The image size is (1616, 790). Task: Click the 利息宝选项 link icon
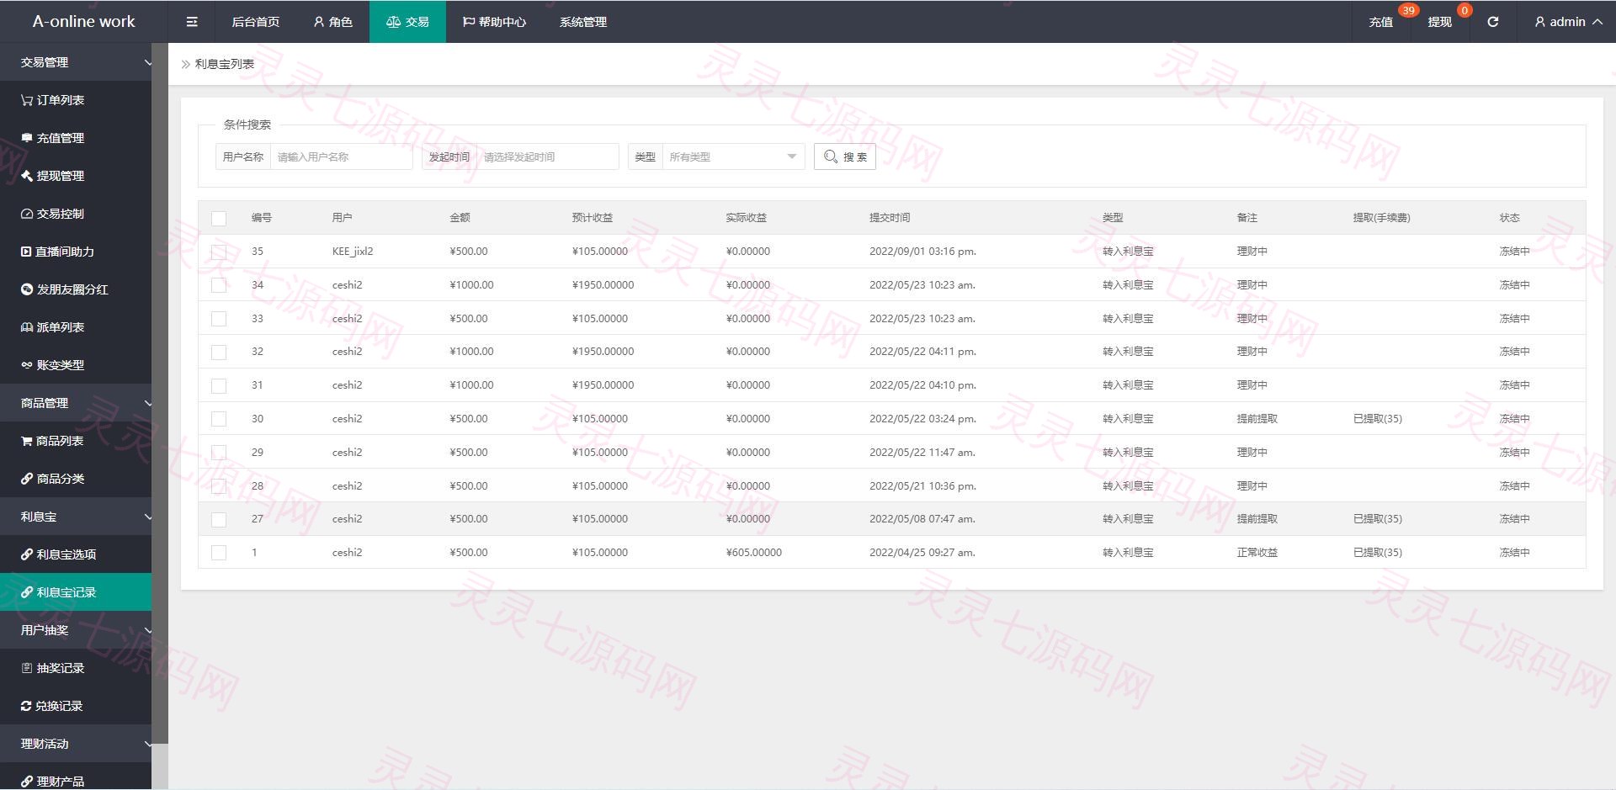coord(27,554)
